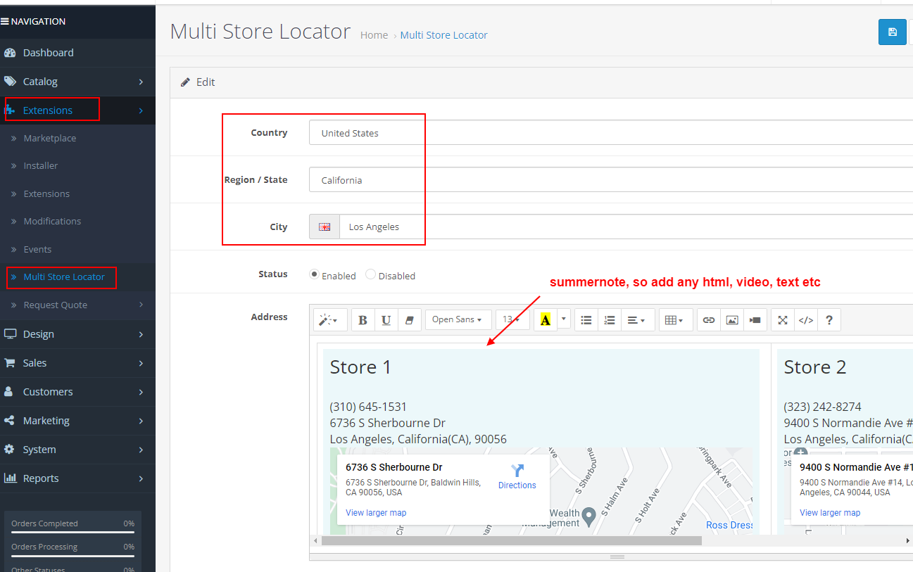Click the Home breadcrumb link
This screenshot has height=572, width=913.
tap(374, 35)
